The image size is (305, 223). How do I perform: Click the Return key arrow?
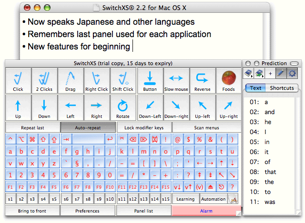(x=110, y=139)
